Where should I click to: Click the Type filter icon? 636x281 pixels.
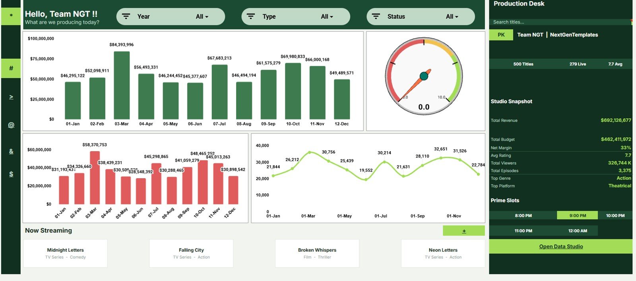251,16
